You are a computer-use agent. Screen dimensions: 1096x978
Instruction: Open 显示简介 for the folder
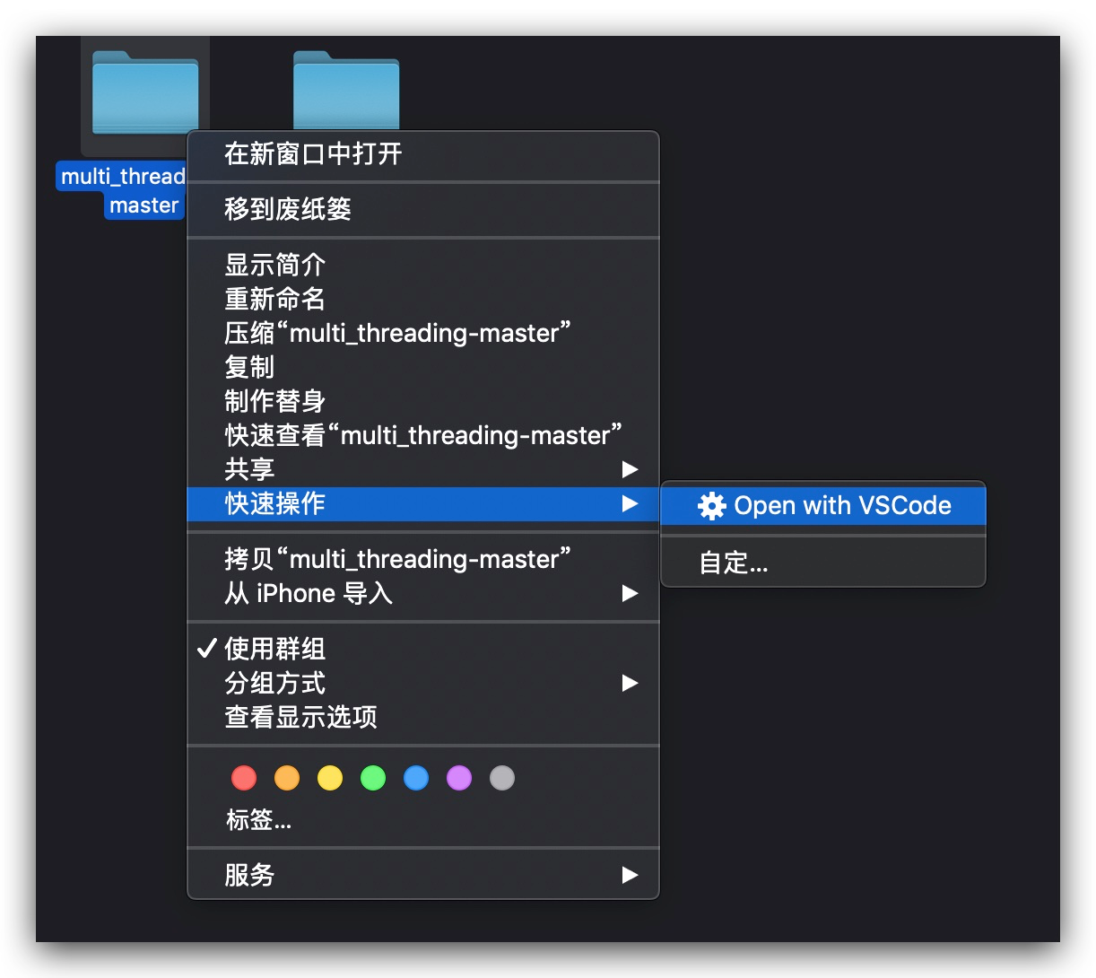click(274, 264)
